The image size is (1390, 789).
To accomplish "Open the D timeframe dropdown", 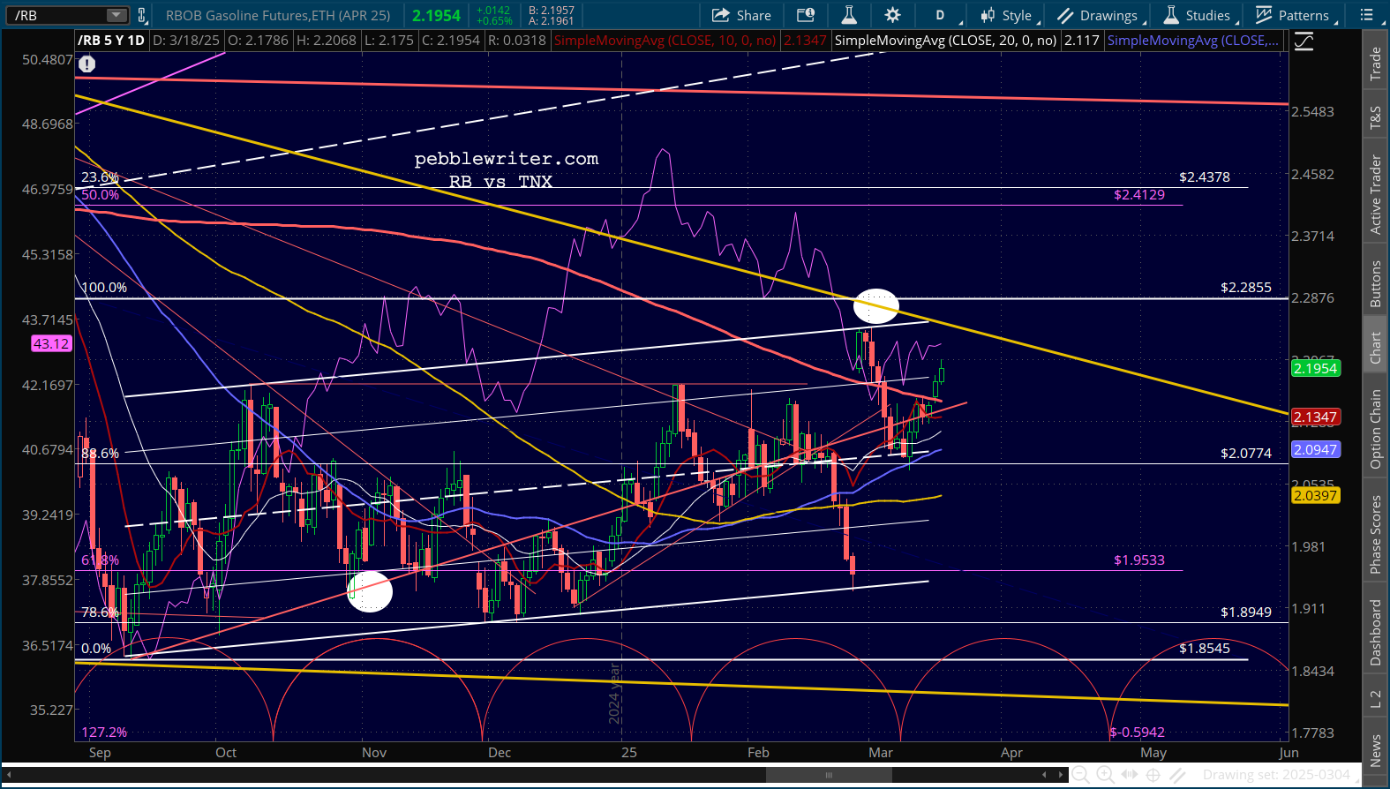I will [x=943, y=15].
